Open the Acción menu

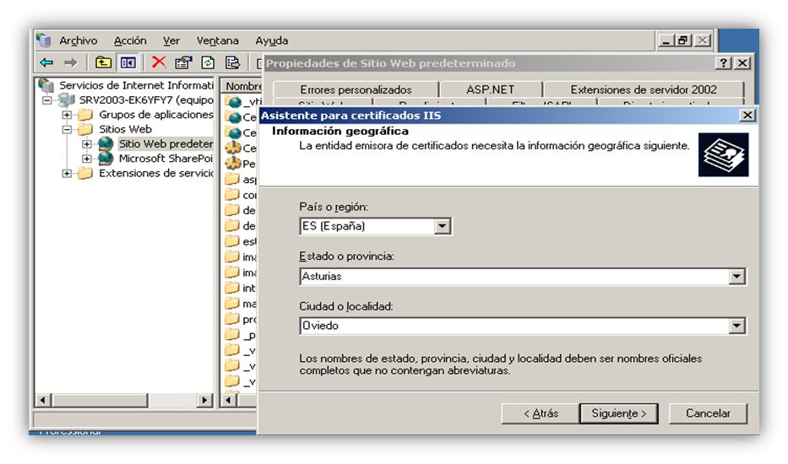tap(130, 40)
